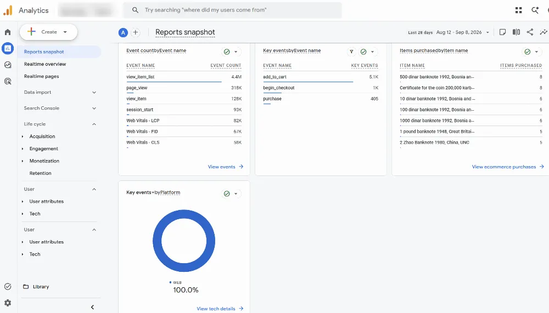Share this report icon

coord(530,32)
